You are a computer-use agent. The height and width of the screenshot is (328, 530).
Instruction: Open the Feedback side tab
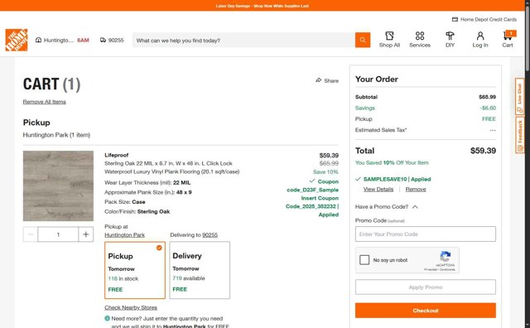519,135
